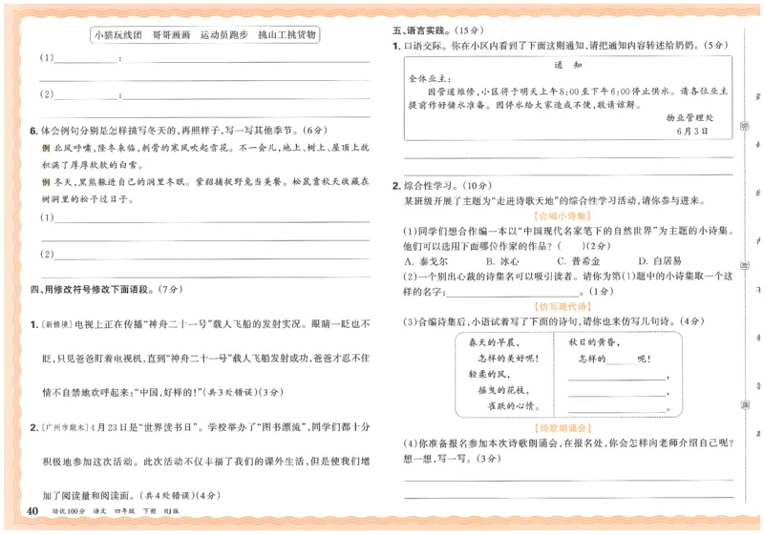Click the word bank phrase "小猫玩线团"
Screen dimensions: 764x534
coord(117,35)
